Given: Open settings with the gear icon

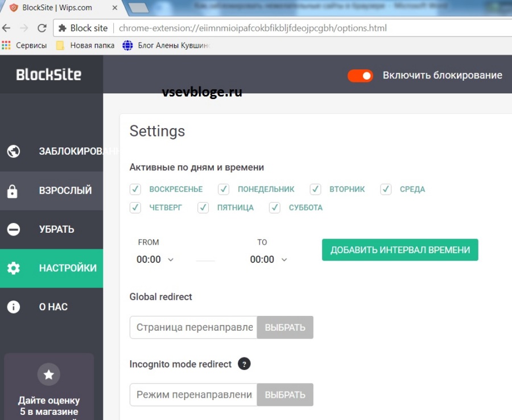Looking at the screenshot, I should tap(14, 268).
